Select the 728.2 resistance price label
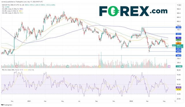Viewport: 185px width, 107px height. pos(178,27)
